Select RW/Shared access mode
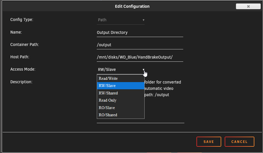Image resolution: width=263 pixels, height=153 pixels. pyautogui.click(x=121, y=93)
